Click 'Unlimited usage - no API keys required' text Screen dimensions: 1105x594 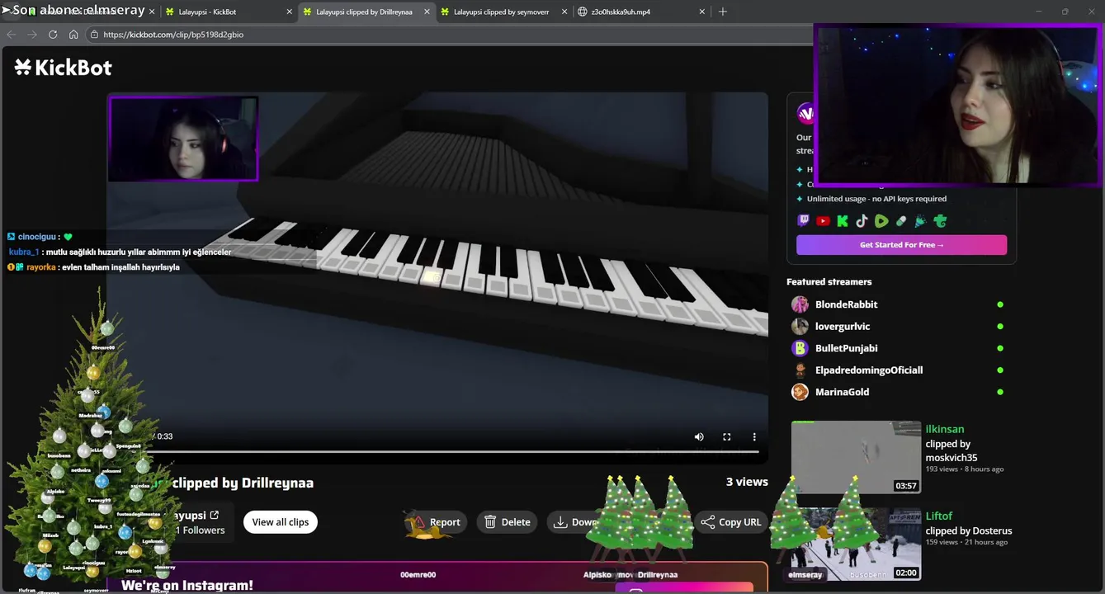point(876,199)
